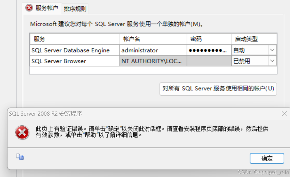290x177 pixels.
Task: Open startup type dropdown for Database Engine
Action: pos(272,50)
